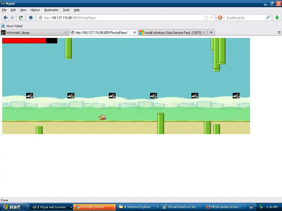Open the Downloads green arrow button
The height and width of the screenshot is (211, 282).
tap(277, 18)
